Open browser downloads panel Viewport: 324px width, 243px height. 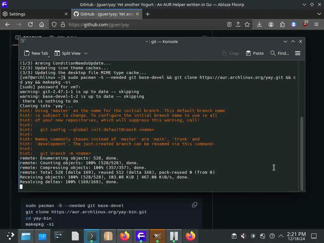coord(259,25)
